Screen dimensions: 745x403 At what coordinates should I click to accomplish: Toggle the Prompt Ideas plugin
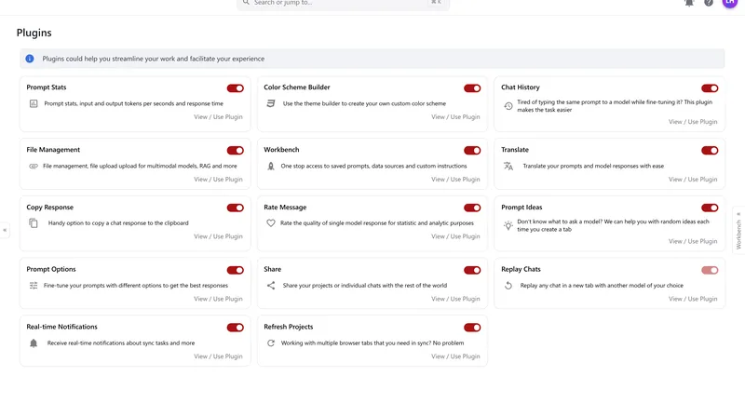[x=710, y=208]
